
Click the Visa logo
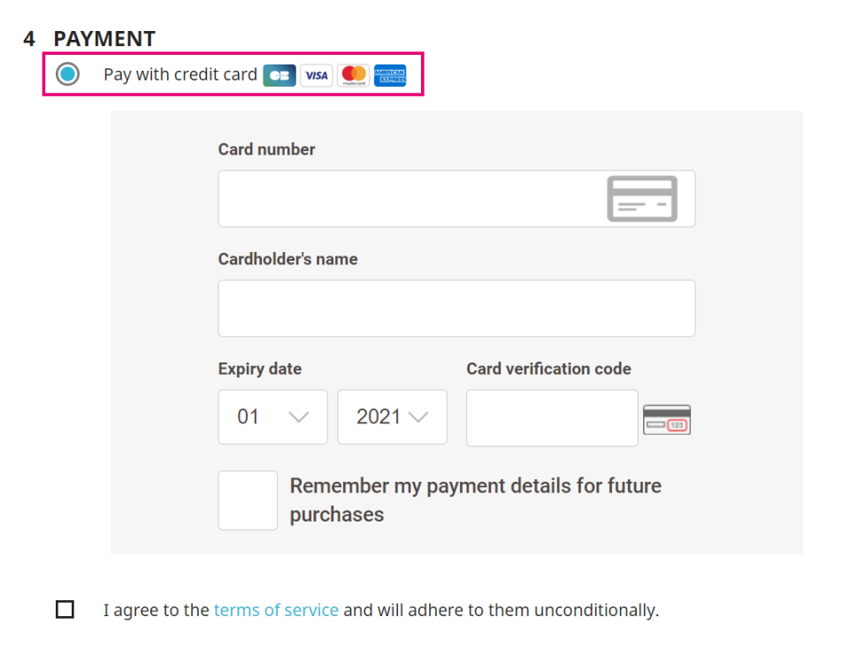point(316,75)
